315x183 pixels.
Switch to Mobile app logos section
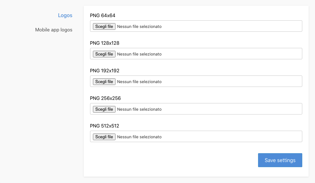point(54,30)
